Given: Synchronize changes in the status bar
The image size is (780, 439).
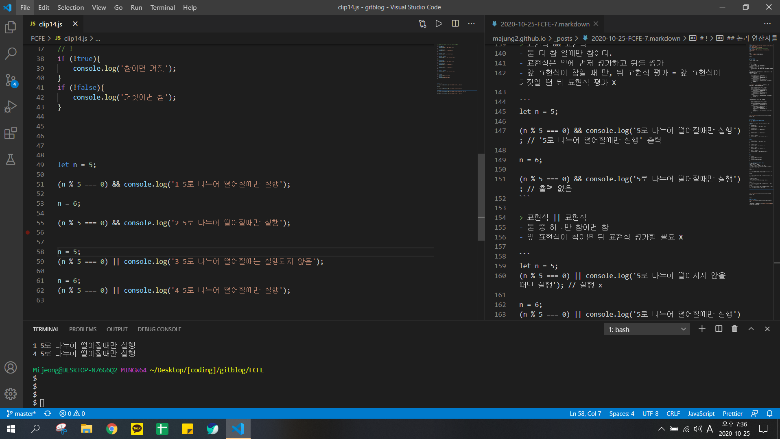Looking at the screenshot, I should tap(48, 413).
